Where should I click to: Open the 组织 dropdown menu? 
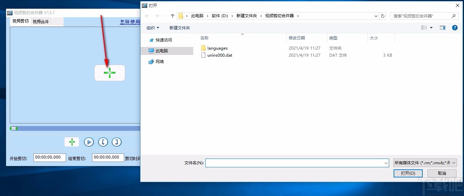click(153, 28)
